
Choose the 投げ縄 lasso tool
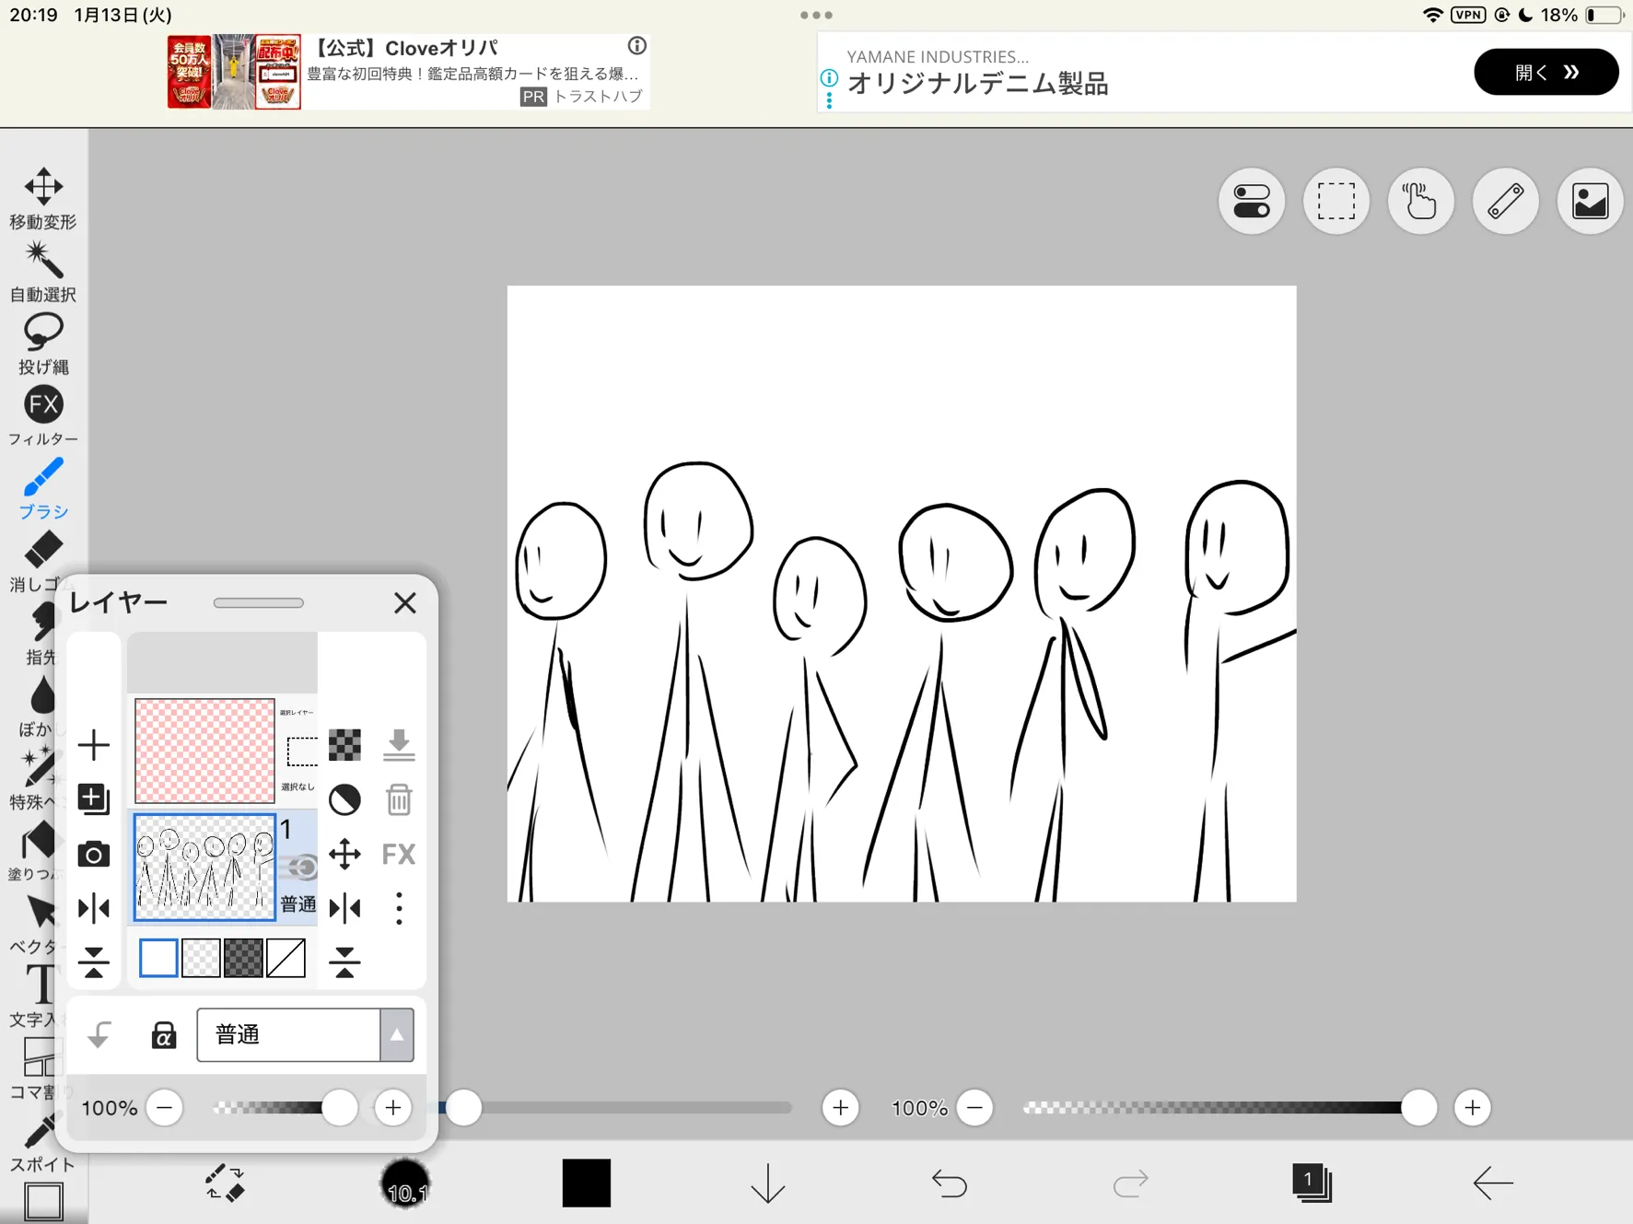(43, 343)
